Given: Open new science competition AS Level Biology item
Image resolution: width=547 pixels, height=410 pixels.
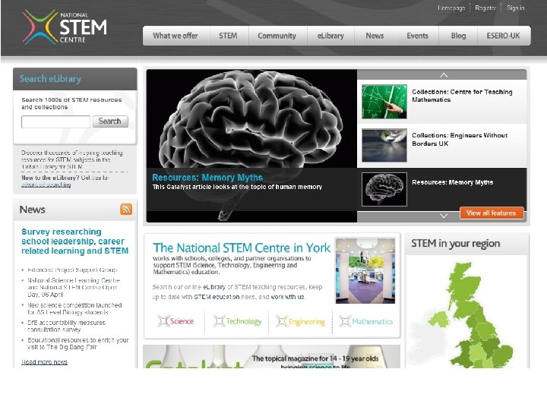Looking at the screenshot, I should pyautogui.click(x=74, y=308).
